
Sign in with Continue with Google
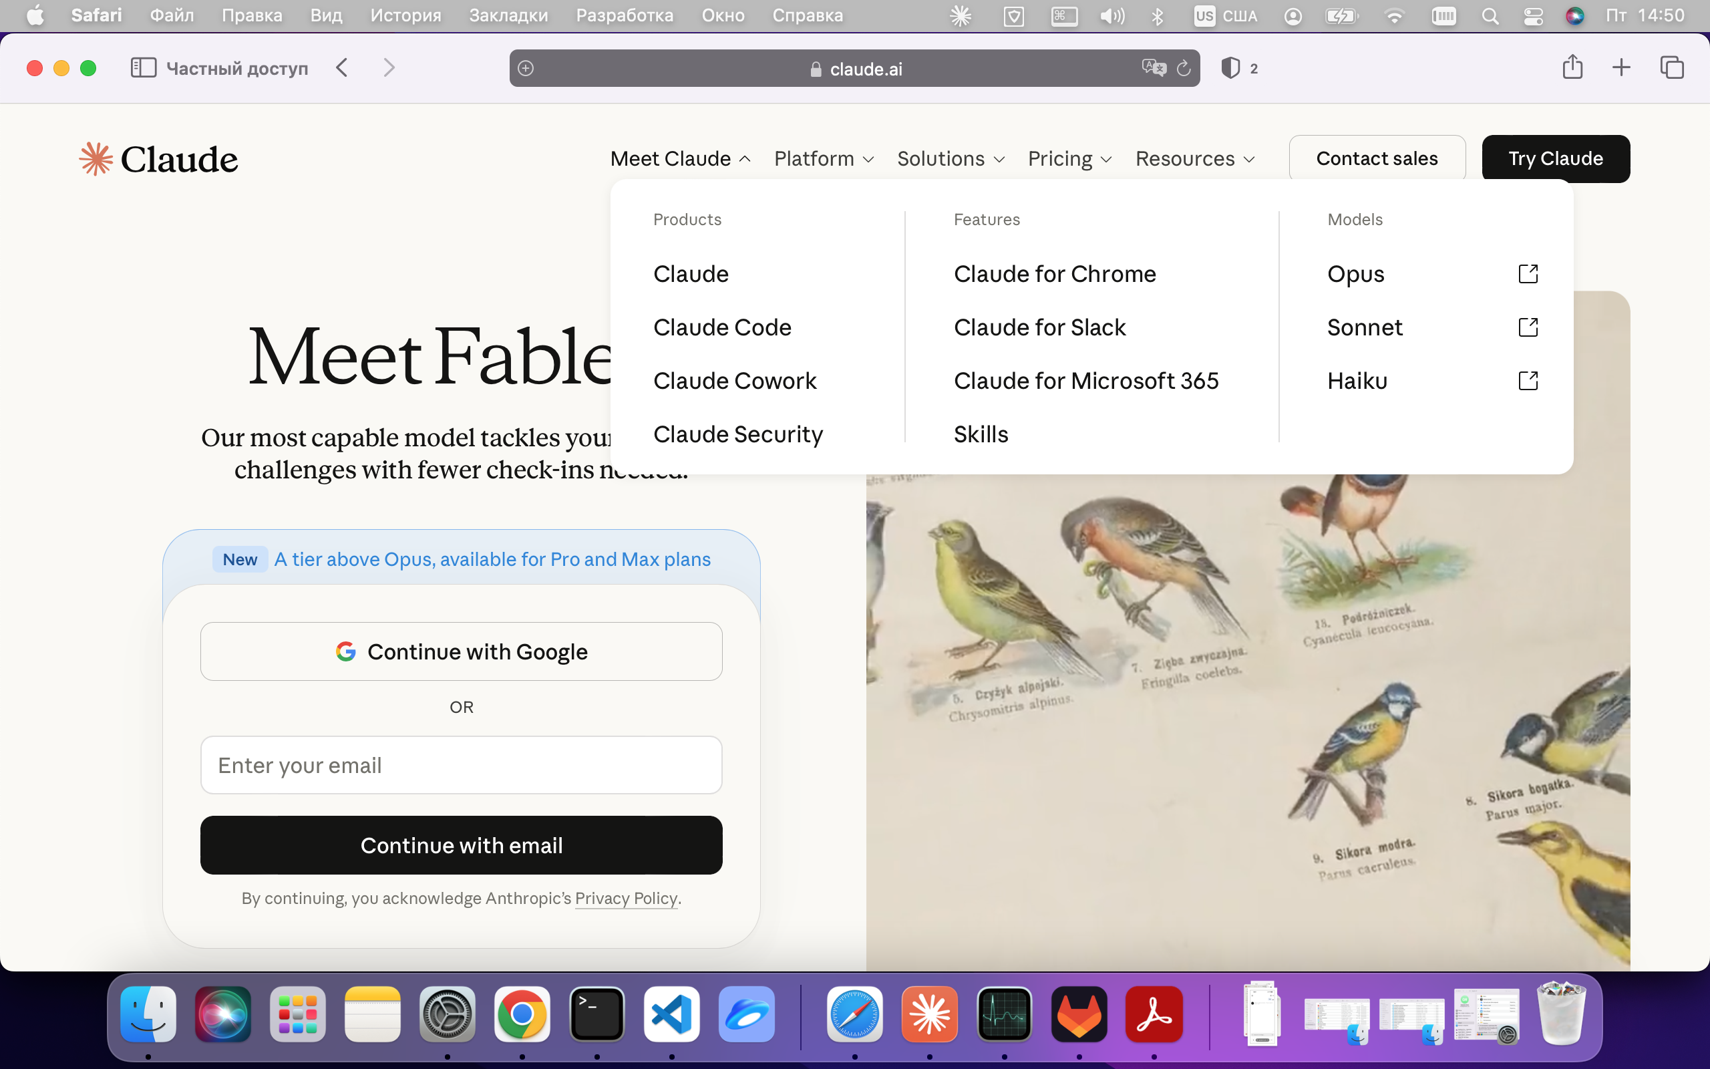point(462,651)
